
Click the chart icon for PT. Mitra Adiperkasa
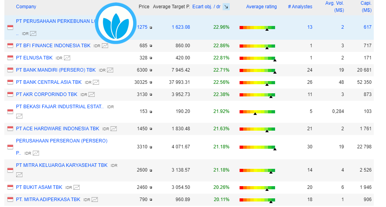pyautogui.click(x=95, y=200)
